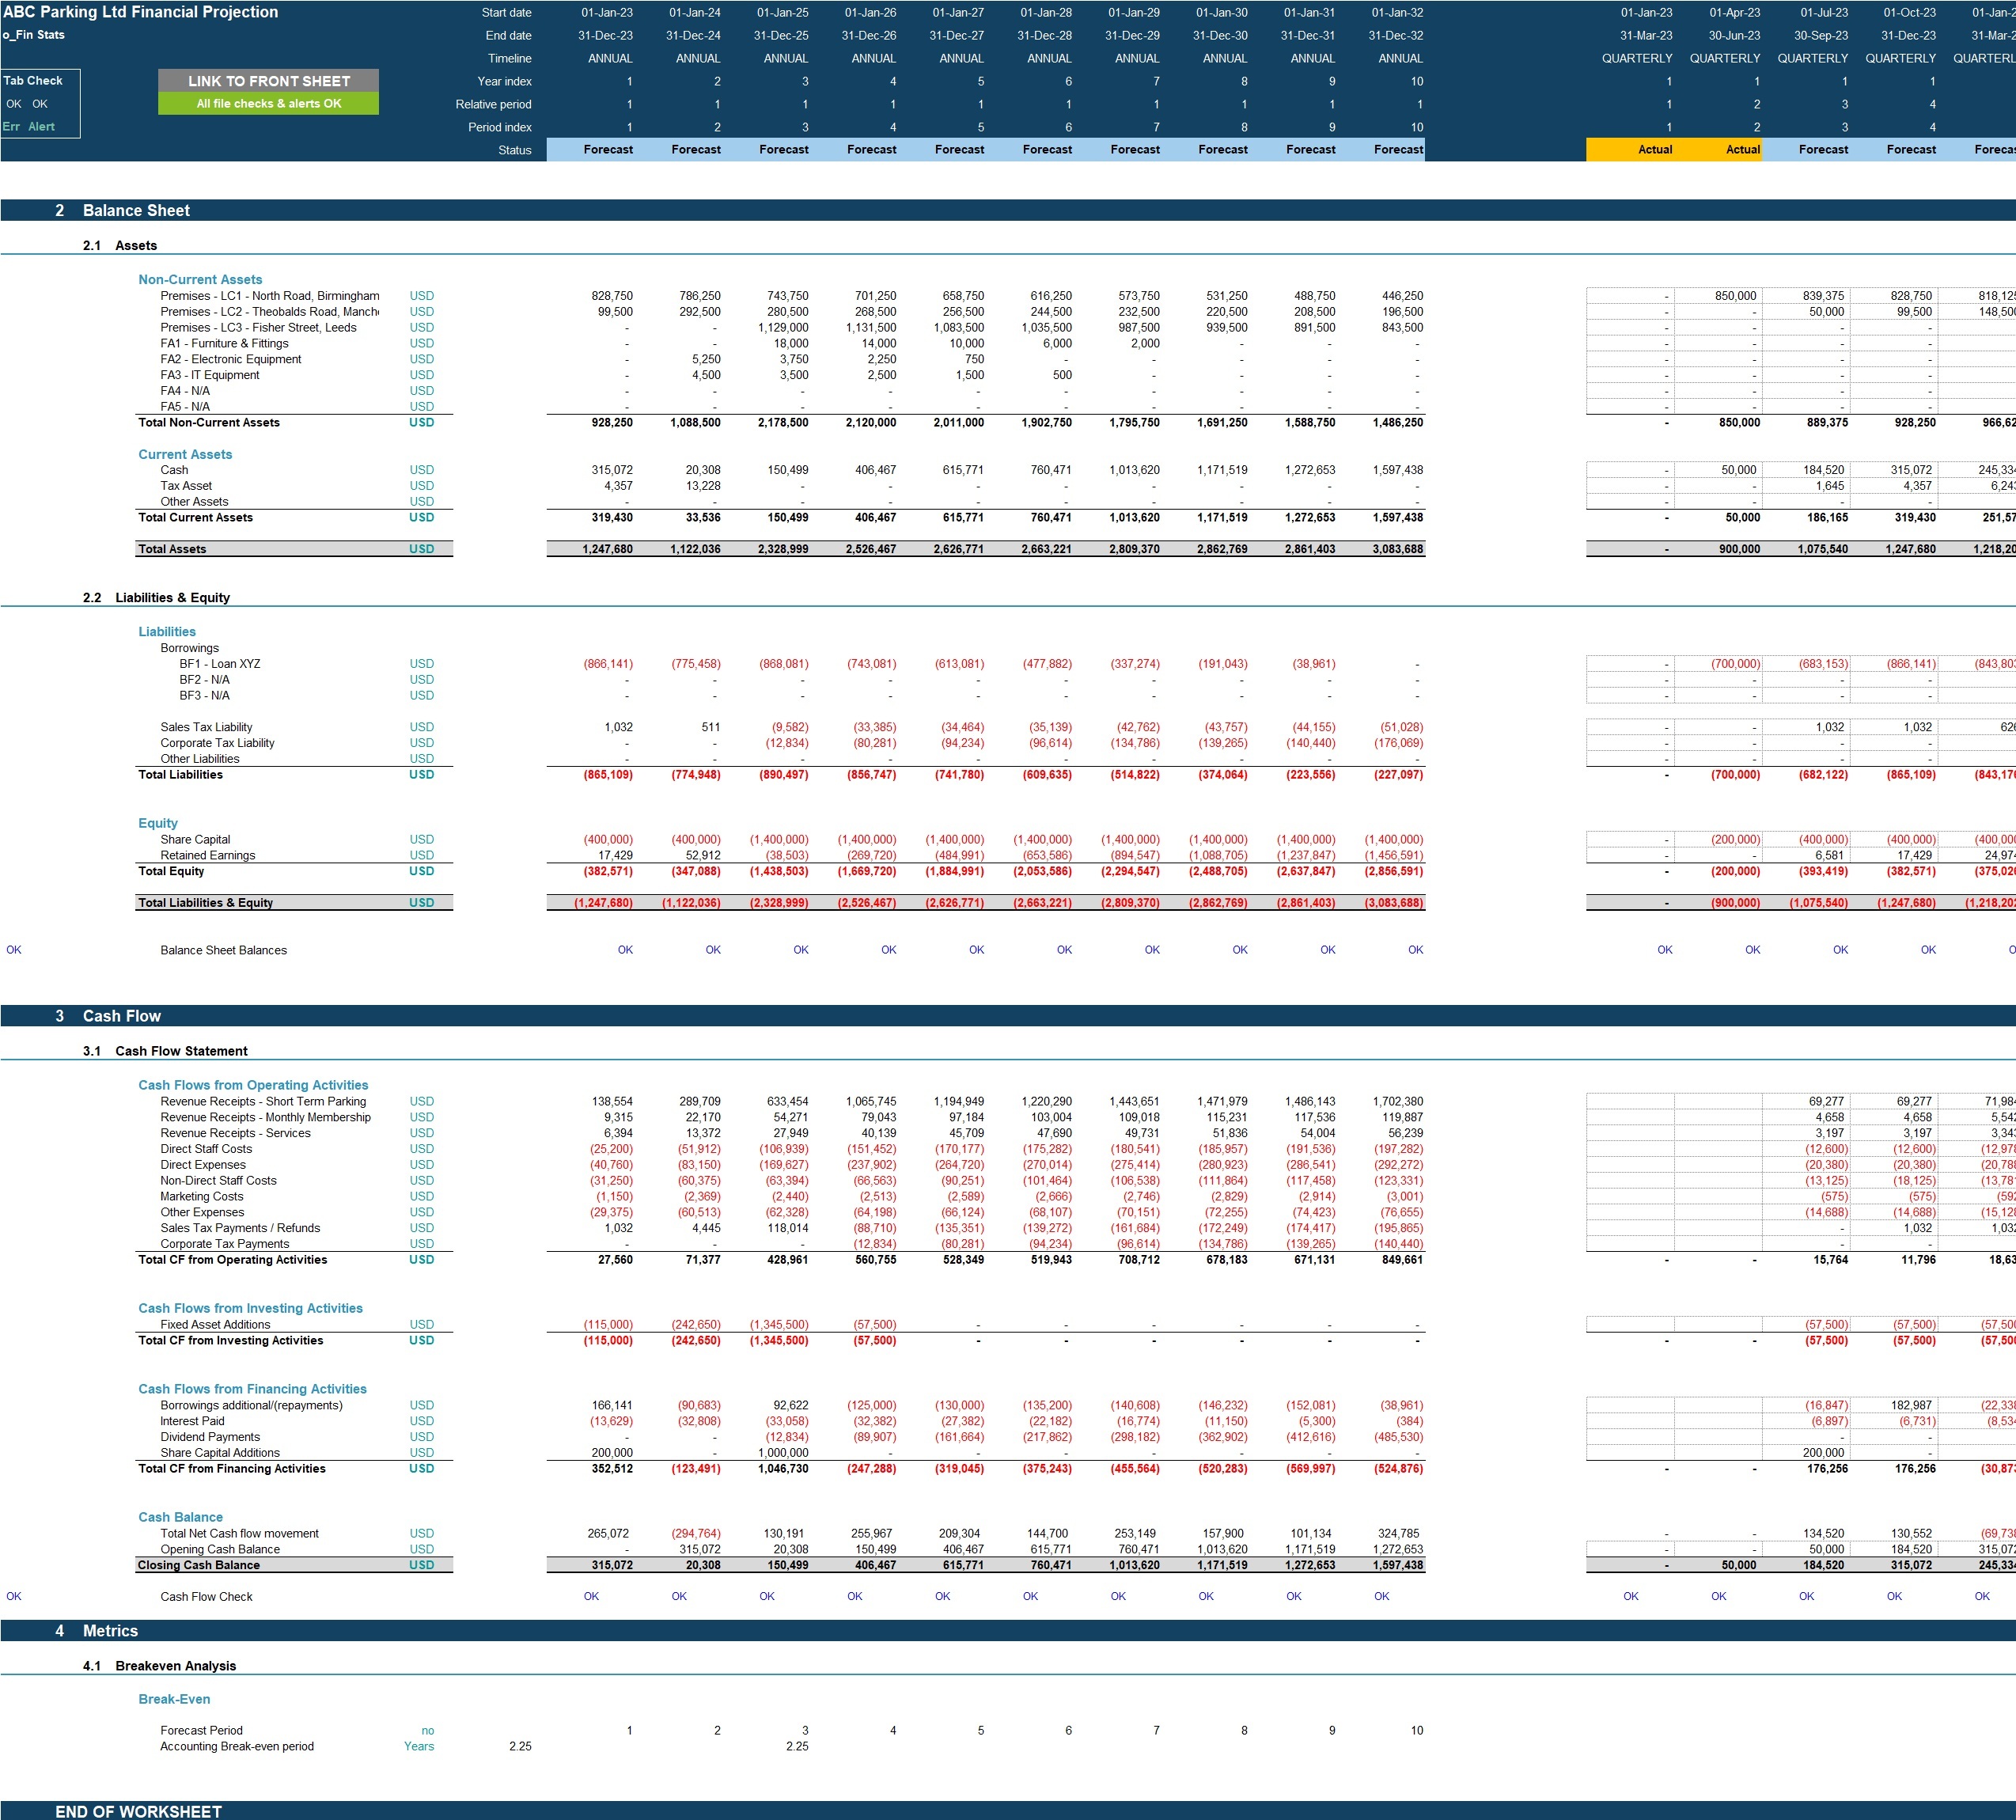Select the Forecast Period 'no' cell

428,1731
